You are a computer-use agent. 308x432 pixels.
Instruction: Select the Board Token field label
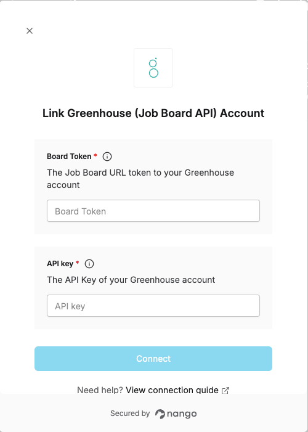tap(69, 156)
